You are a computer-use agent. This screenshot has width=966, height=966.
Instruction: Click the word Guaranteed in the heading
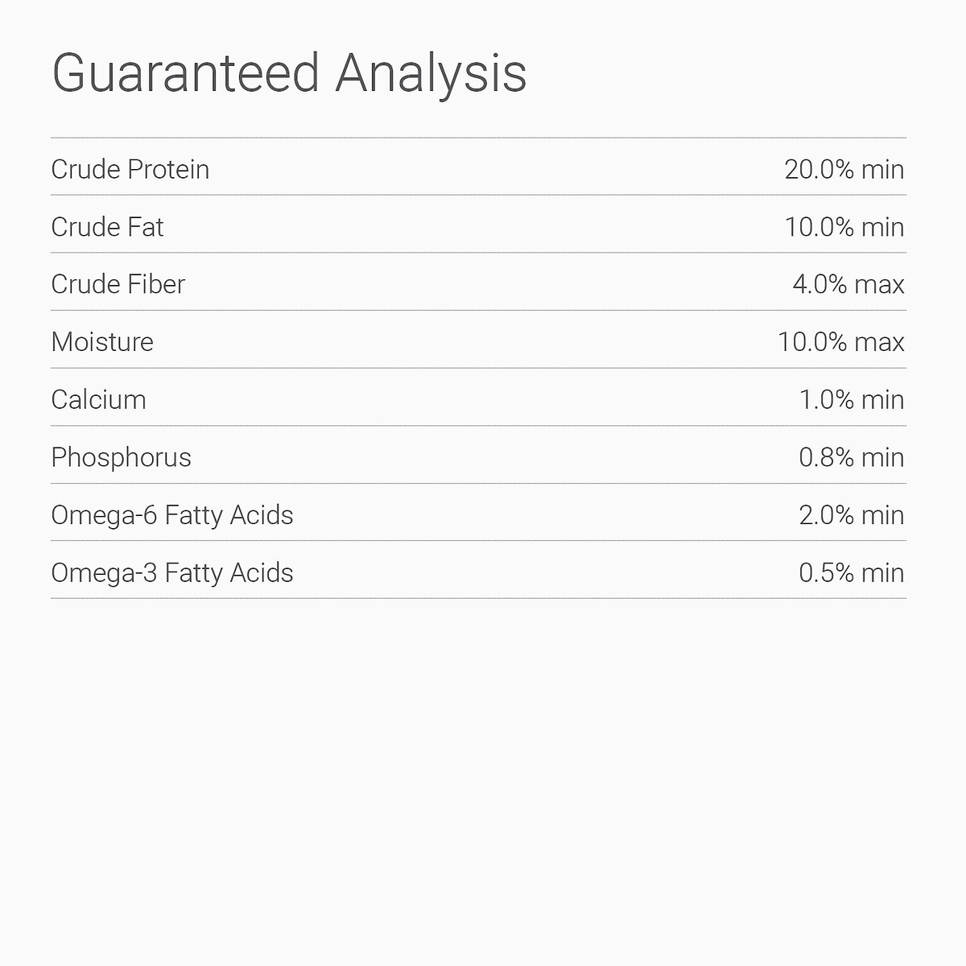coord(185,74)
